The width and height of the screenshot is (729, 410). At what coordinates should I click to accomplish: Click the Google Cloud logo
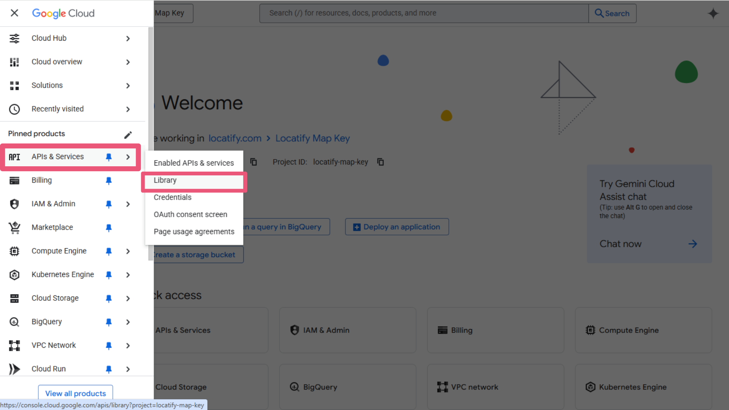coord(63,13)
